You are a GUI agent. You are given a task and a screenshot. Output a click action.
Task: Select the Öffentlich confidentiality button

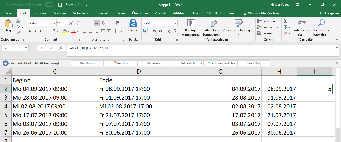tap(121, 63)
